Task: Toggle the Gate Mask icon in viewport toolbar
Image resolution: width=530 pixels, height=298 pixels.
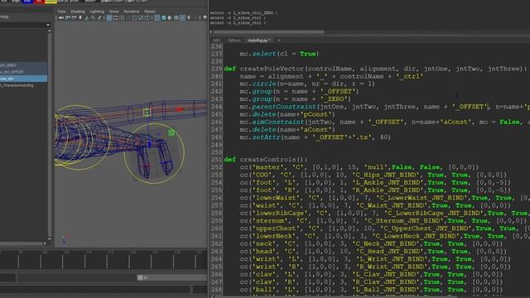Action: 128,17
